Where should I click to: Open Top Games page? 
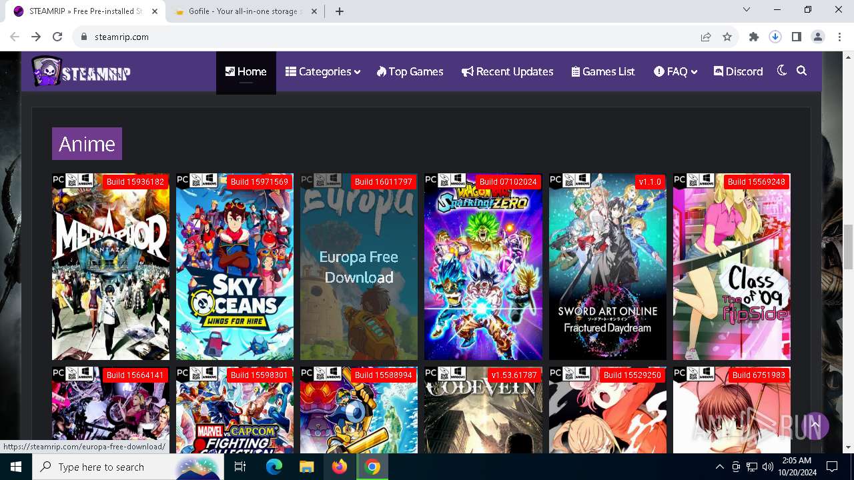pos(410,71)
